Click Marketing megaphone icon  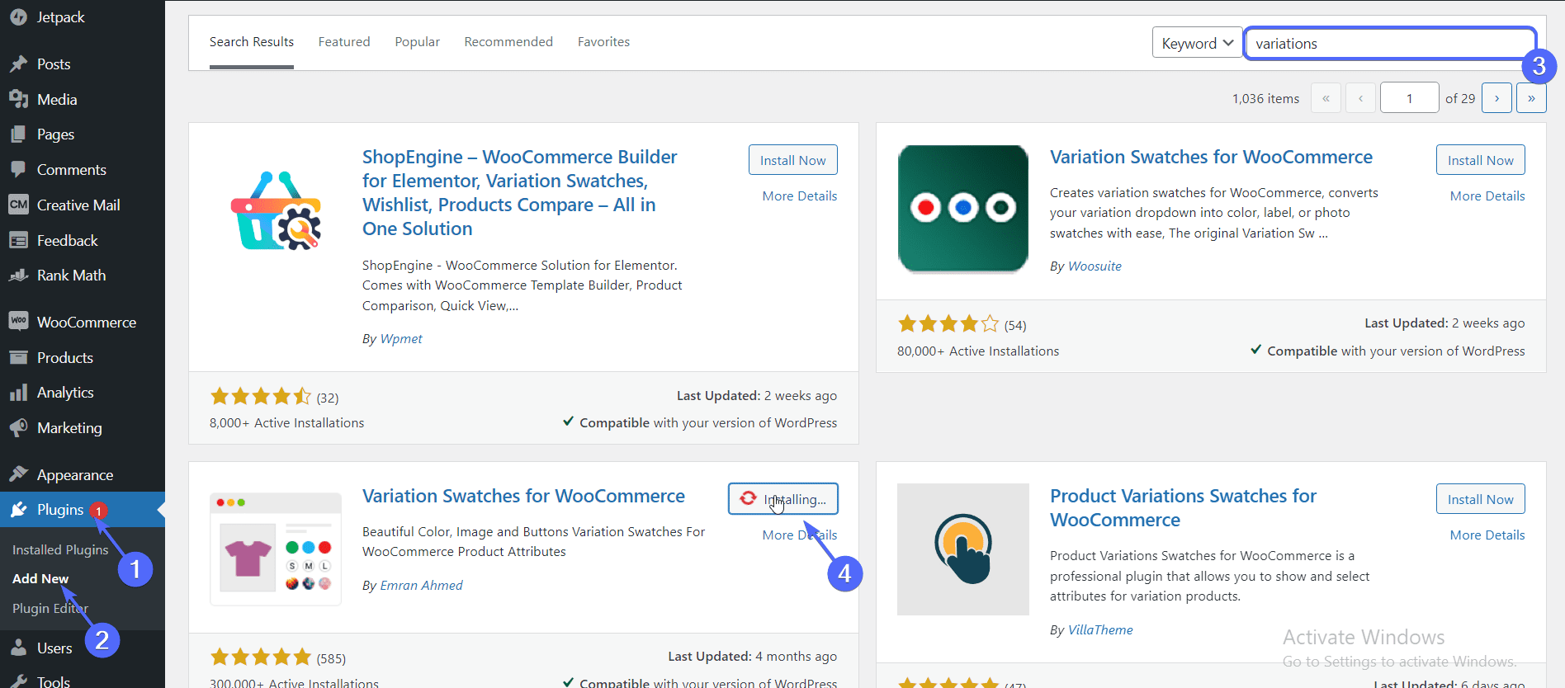[x=18, y=427]
